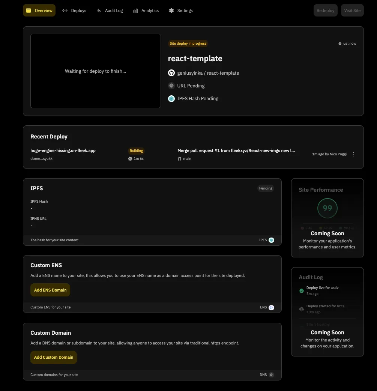
Task: Click the site preview thumbnail awaiting deploy
Action: [x=96, y=71]
